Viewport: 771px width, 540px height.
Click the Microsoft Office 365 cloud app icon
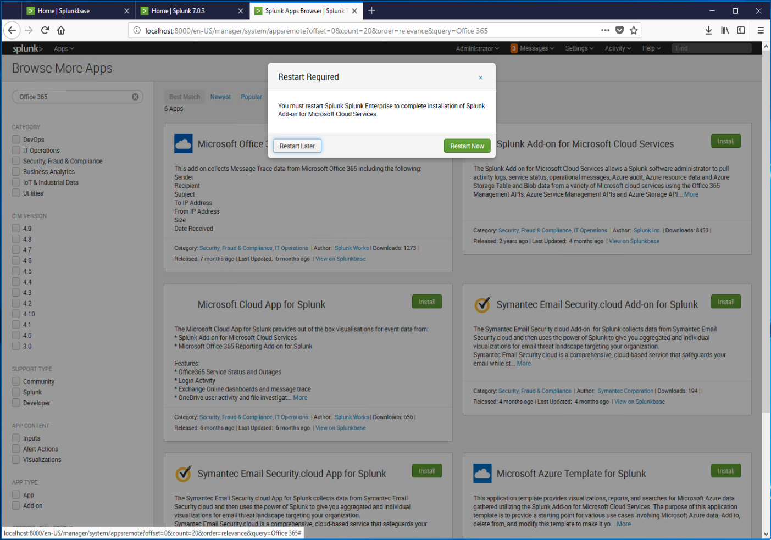[183, 143]
